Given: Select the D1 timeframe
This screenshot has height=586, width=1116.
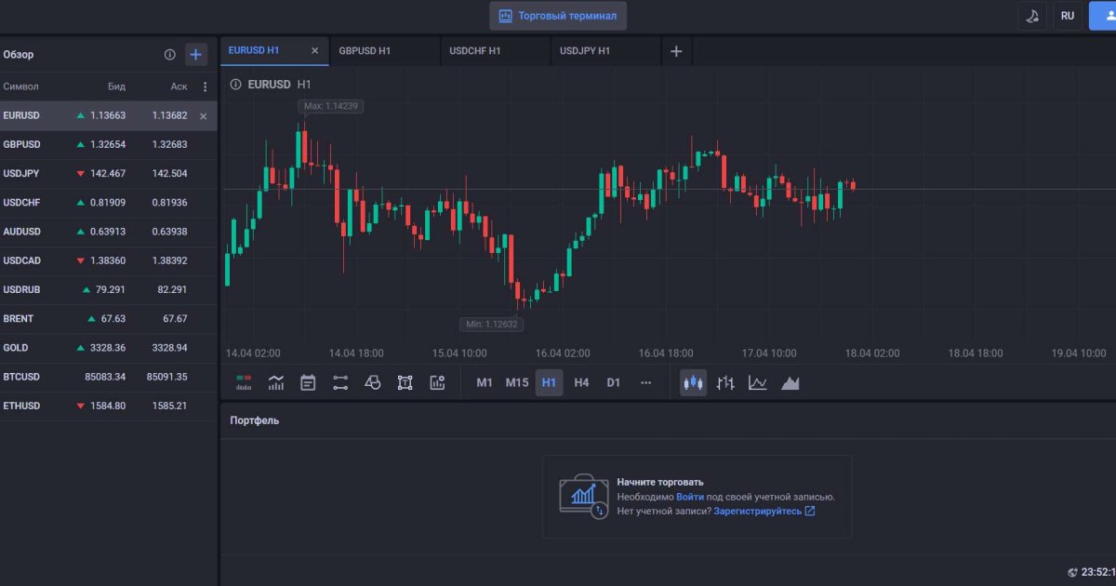Looking at the screenshot, I should 613,382.
